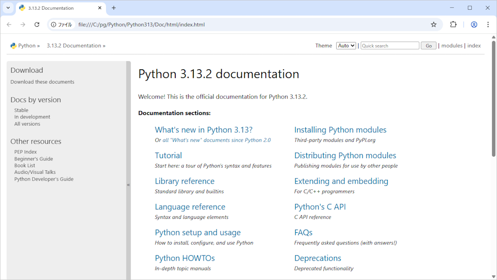Viewport: 497px width, 280px height.
Task: Open the Stable docs version link
Action: tap(21, 110)
